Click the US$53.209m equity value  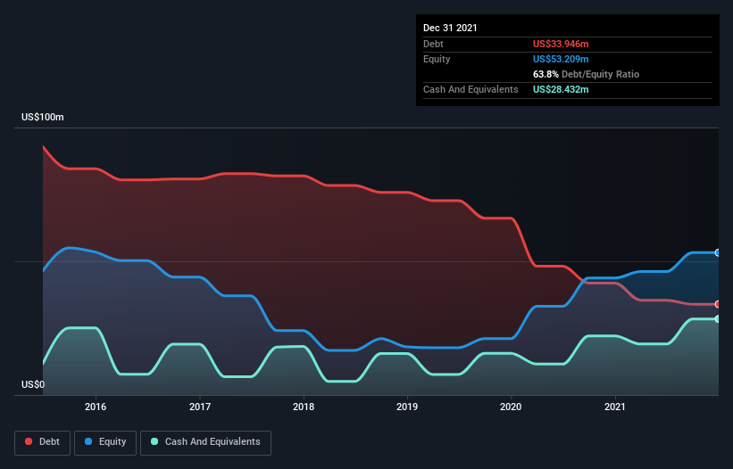coord(561,59)
